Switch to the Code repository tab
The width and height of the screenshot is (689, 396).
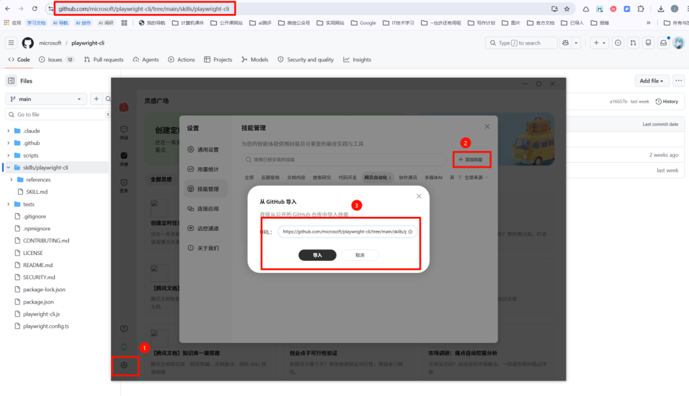tap(19, 60)
